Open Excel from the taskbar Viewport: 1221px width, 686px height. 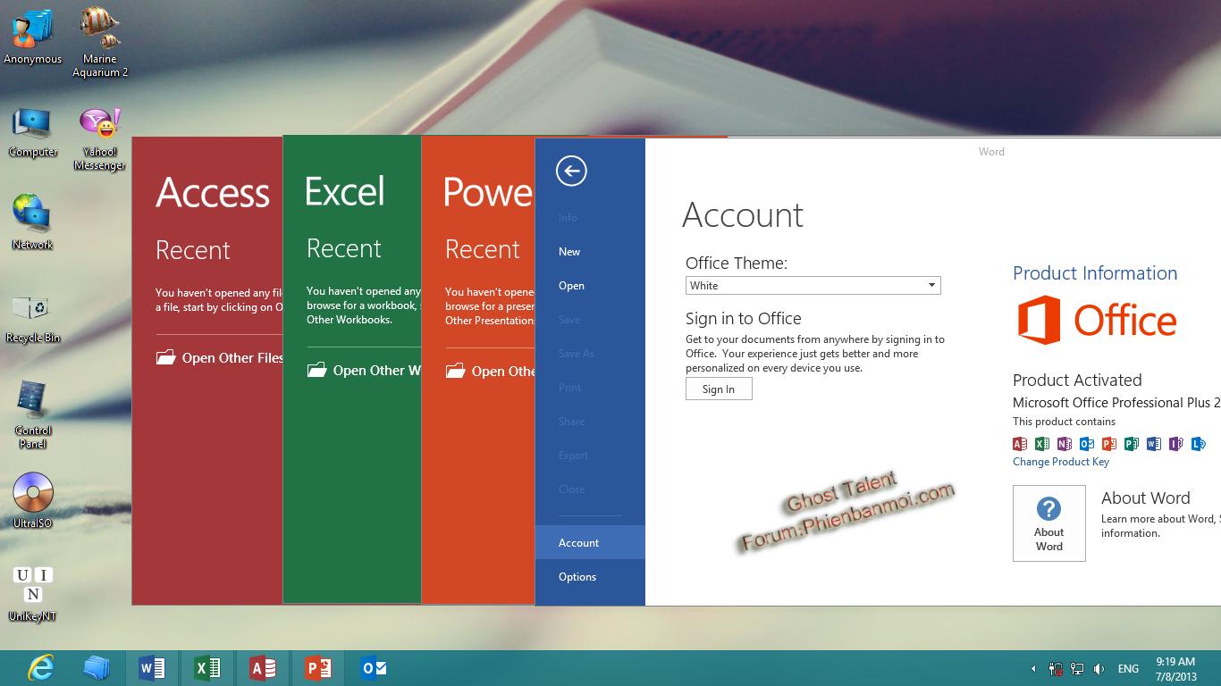click(207, 667)
